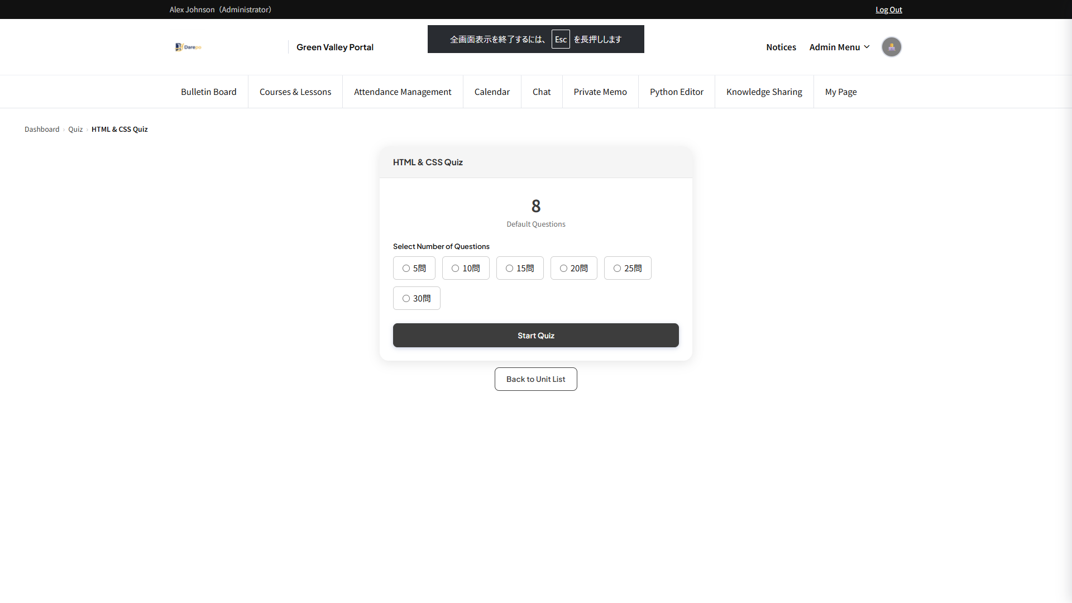This screenshot has height=603, width=1072.
Task: Click the Green Valley Portal title
Action: [x=335, y=47]
